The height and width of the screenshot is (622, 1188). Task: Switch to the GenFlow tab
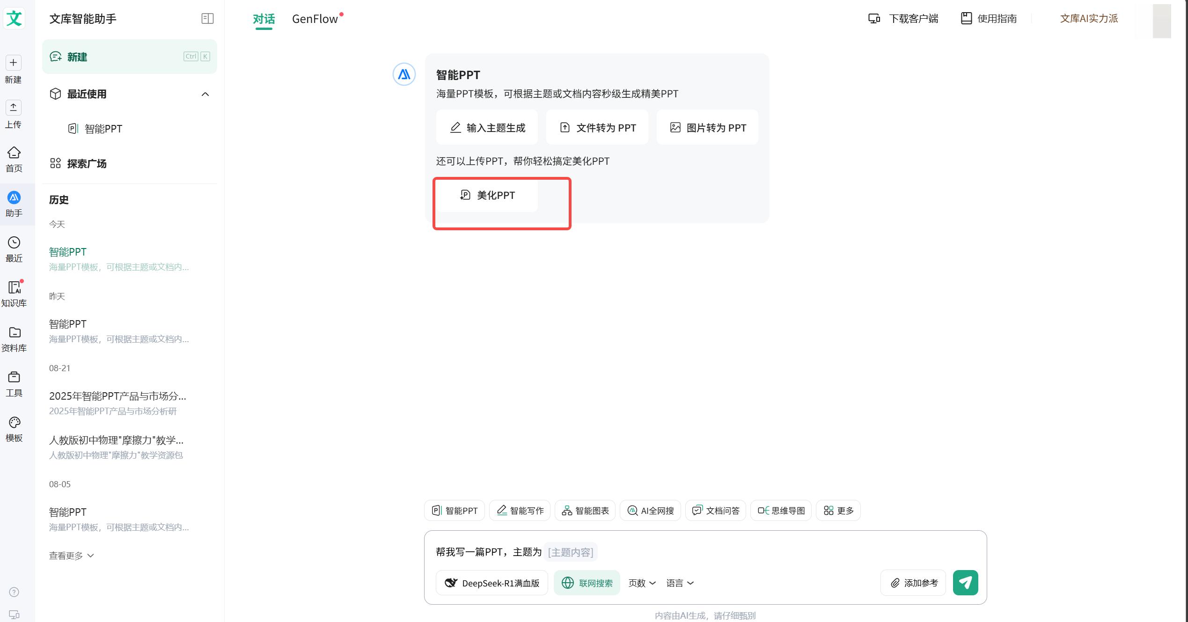(x=315, y=19)
